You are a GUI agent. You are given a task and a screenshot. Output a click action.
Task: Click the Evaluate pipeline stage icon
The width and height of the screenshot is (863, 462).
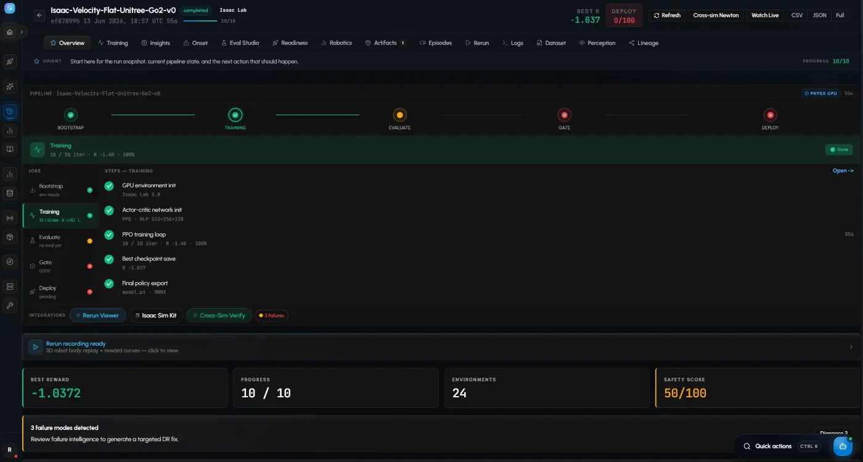point(399,115)
